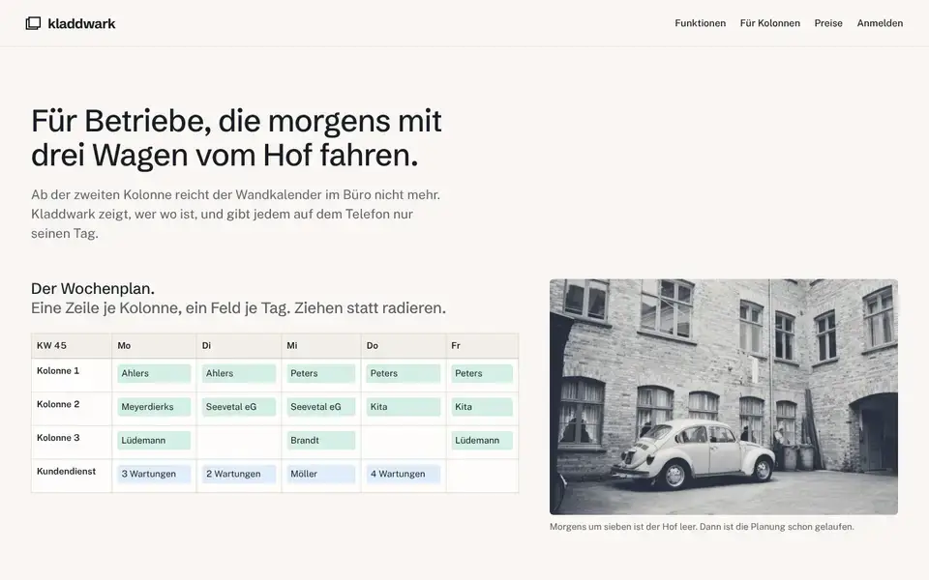
Task: Select Peters entry on Wednesday
Action: click(321, 373)
